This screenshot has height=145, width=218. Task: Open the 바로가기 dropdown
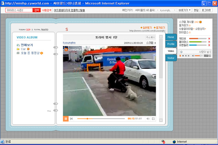[x=184, y=10]
